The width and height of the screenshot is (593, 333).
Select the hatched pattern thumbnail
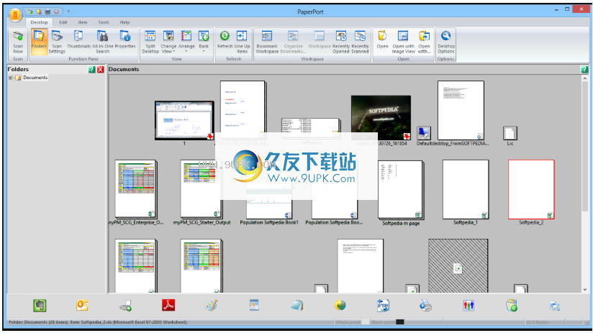458,265
